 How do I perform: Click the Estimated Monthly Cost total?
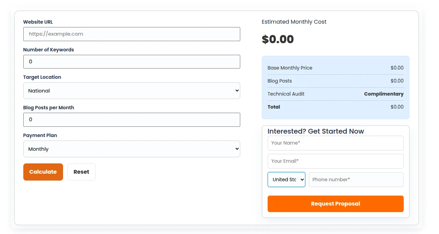(x=278, y=39)
